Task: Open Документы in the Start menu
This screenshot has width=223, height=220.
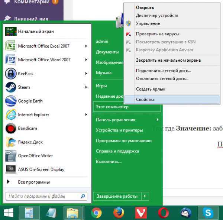Action: coord(107,52)
